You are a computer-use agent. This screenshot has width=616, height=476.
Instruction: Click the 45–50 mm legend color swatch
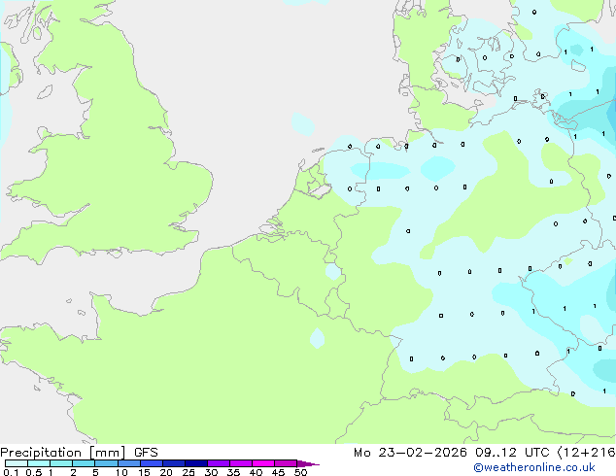click(286, 463)
